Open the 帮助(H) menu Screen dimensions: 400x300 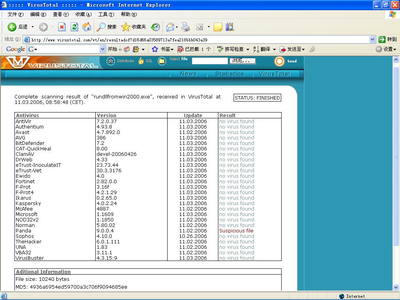[x=129, y=14]
